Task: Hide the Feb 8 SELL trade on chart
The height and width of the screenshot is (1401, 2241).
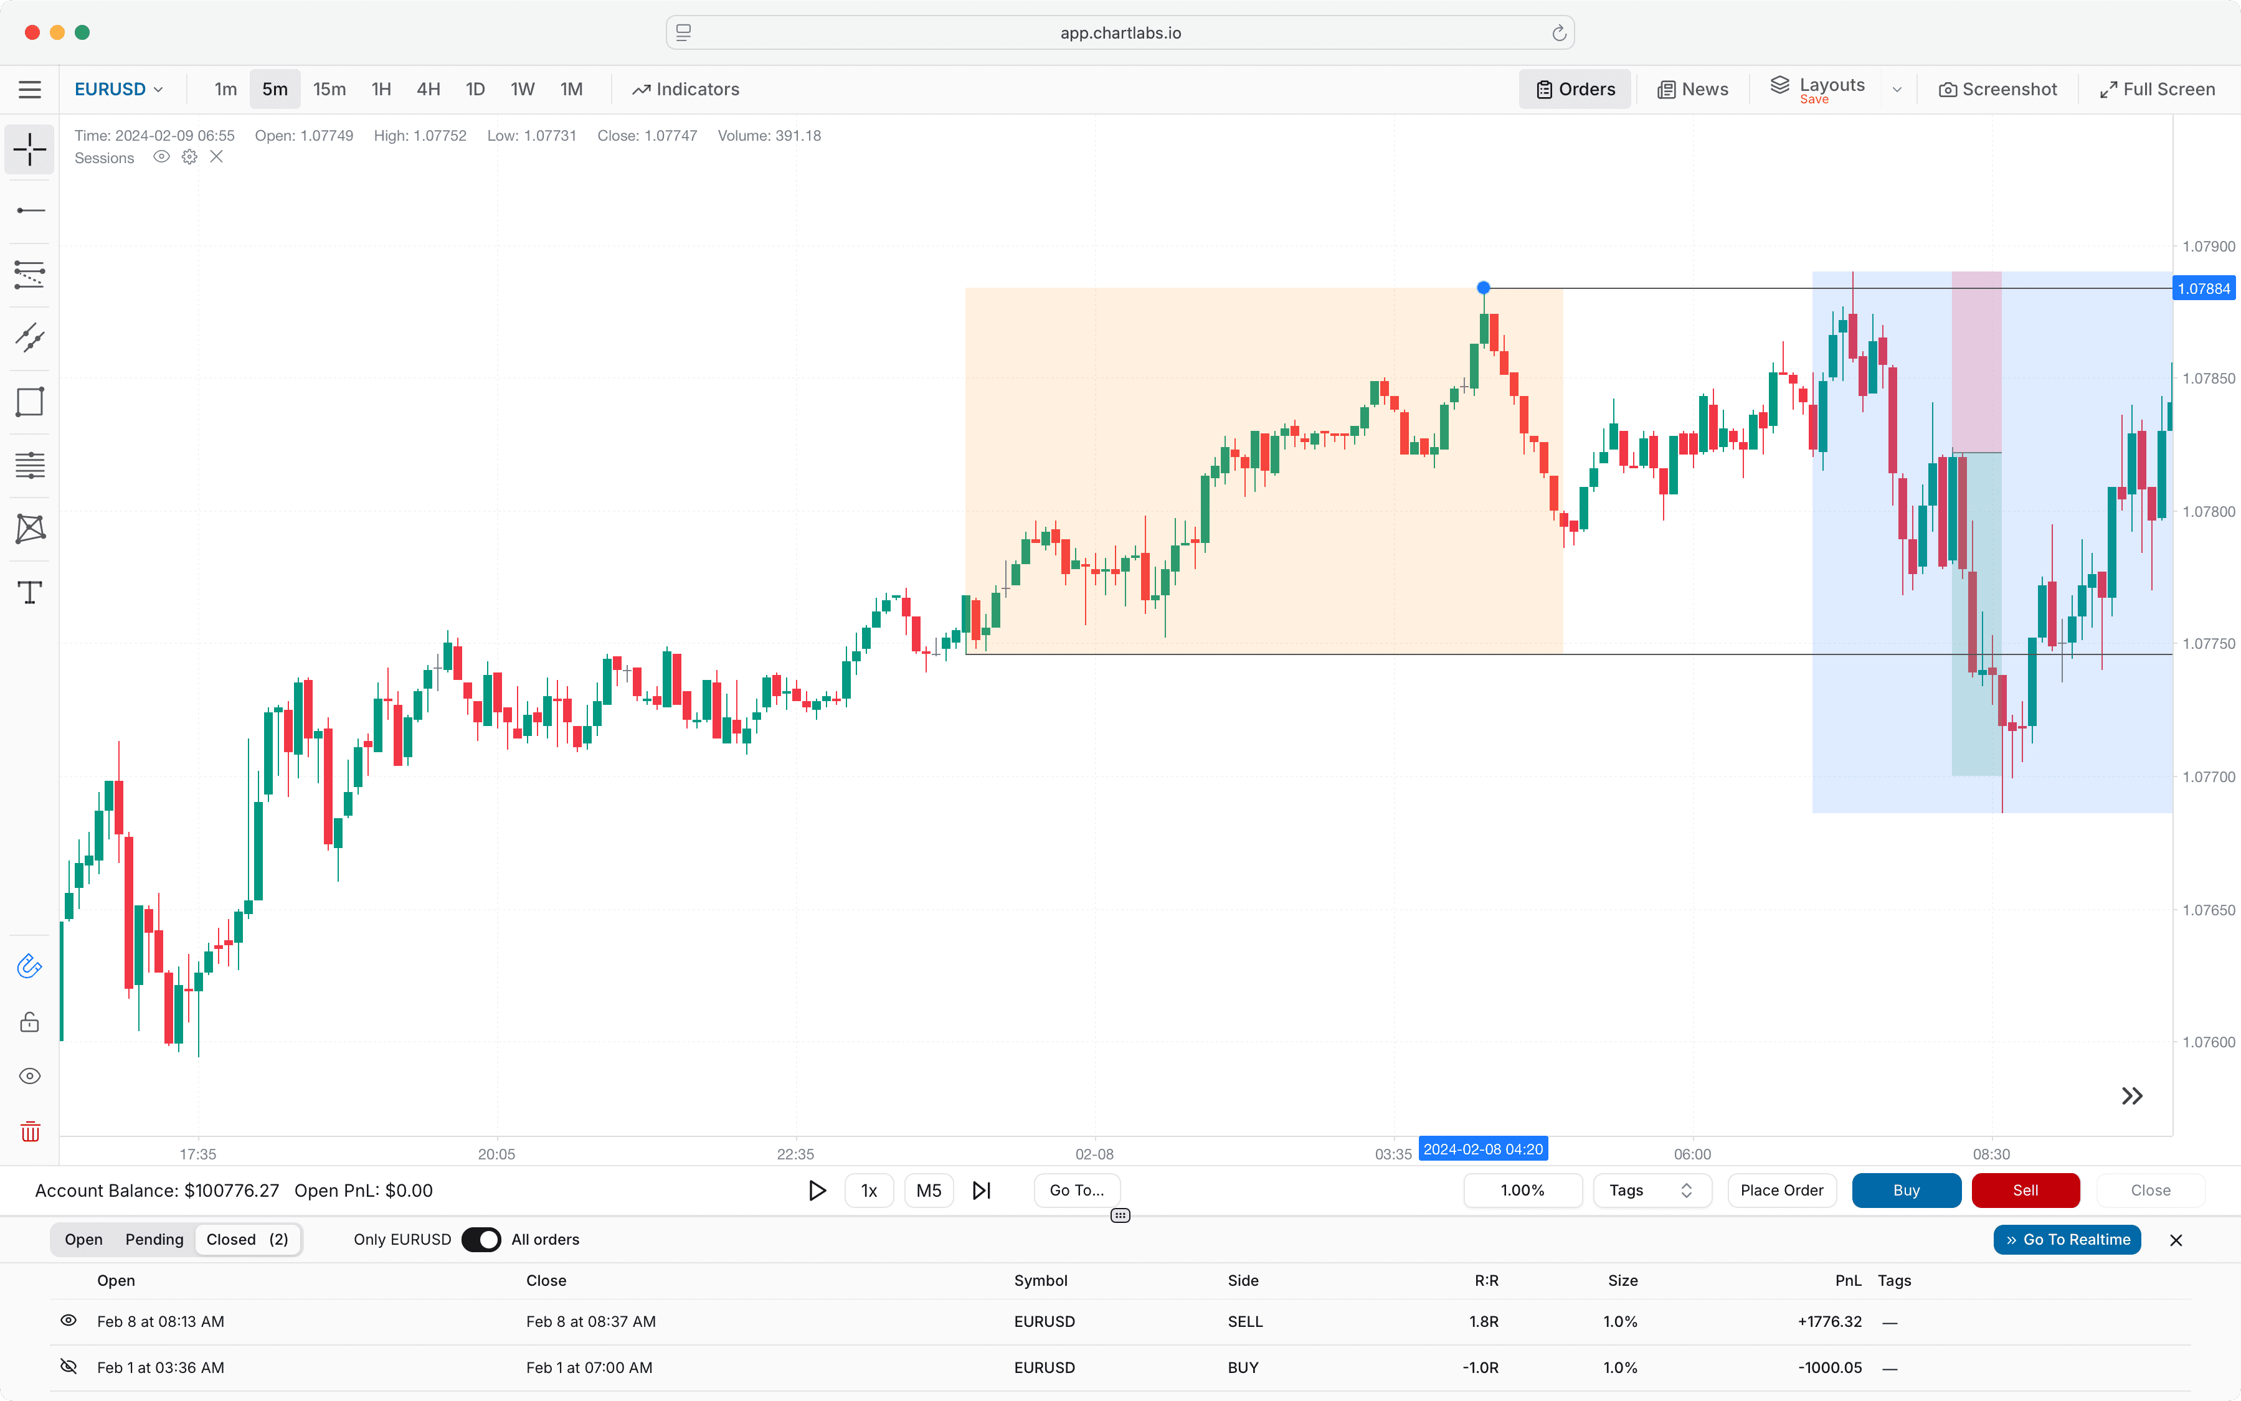Action: (x=68, y=1321)
